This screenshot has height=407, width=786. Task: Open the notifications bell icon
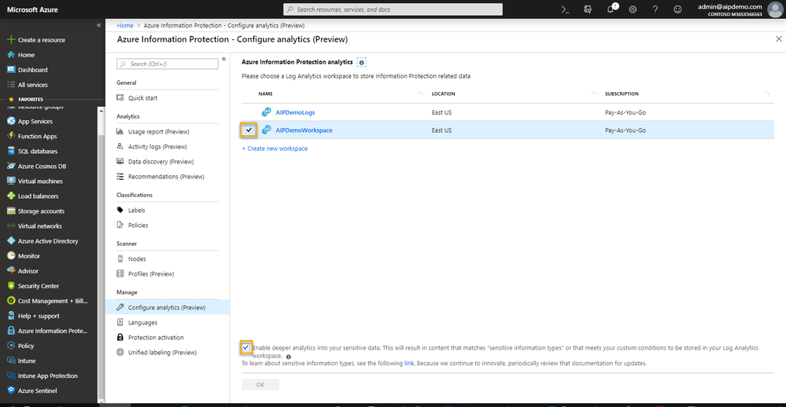tap(611, 9)
